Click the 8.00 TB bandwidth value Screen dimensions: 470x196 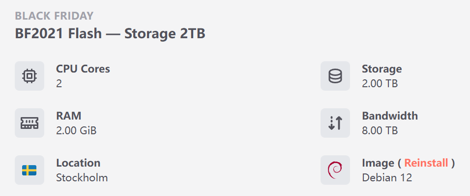(380, 130)
